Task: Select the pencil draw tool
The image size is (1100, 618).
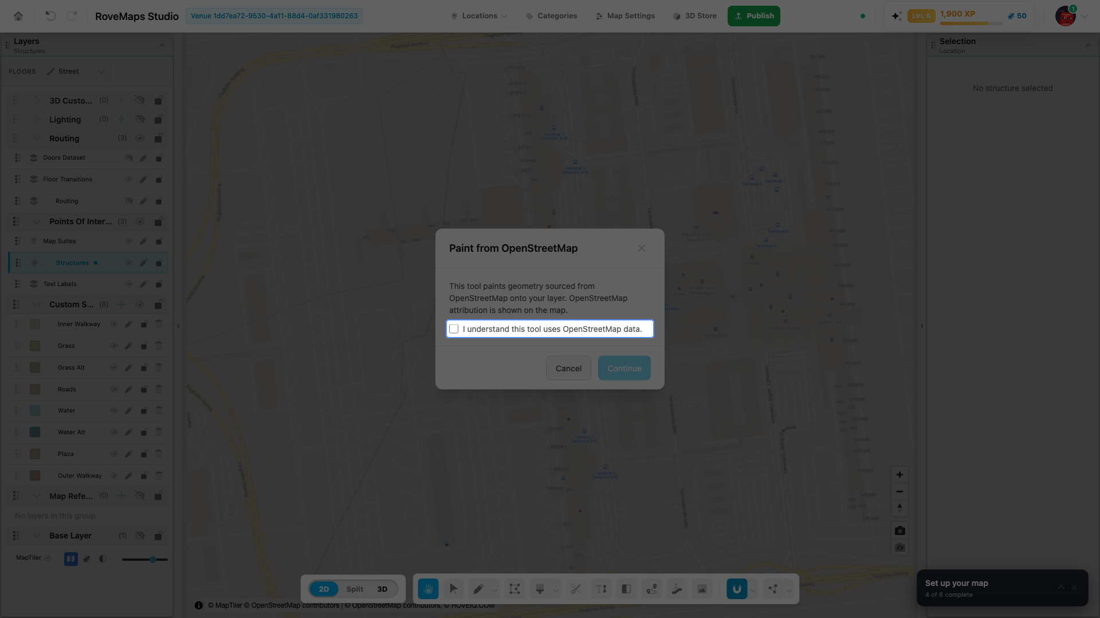Action: click(x=478, y=589)
